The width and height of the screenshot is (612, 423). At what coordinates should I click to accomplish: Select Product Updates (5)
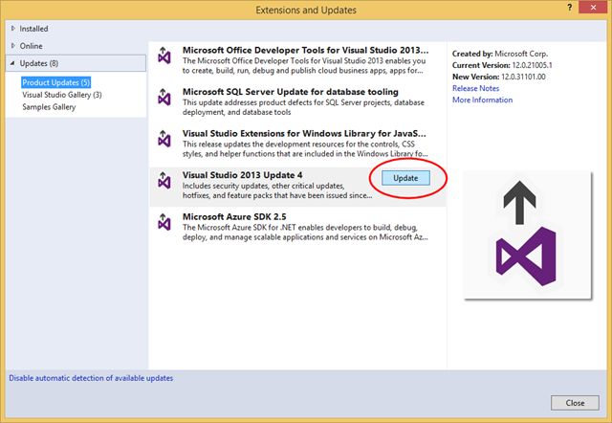coord(56,82)
